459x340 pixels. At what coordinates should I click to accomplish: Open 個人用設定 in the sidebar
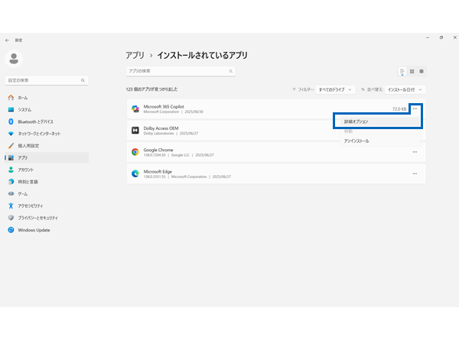tap(47, 146)
